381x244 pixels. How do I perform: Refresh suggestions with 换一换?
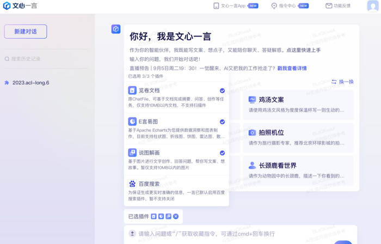(342, 82)
